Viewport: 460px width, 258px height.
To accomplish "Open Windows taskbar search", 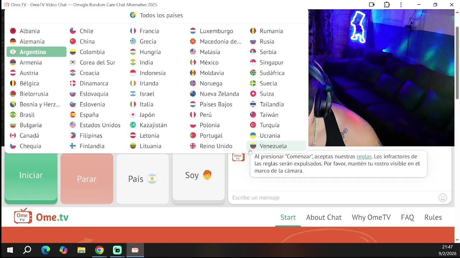I will coord(27,250).
